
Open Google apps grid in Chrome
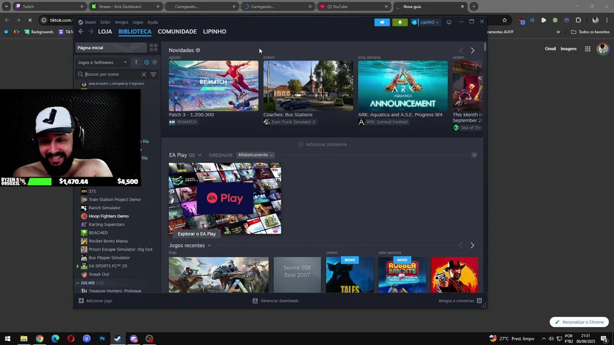point(588,48)
